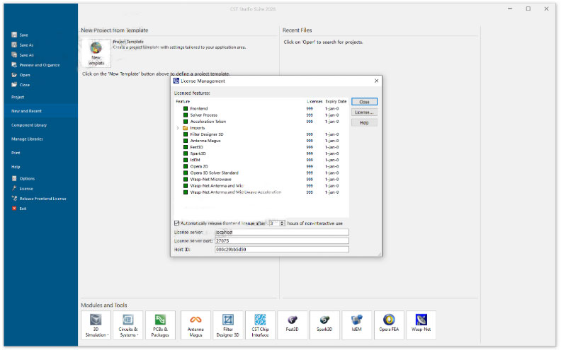This screenshot has height=350, width=561.
Task: Close License Management dialog with X
Action: tap(376, 81)
